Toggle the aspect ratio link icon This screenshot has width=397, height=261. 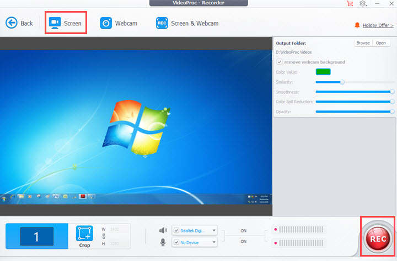tap(104, 236)
